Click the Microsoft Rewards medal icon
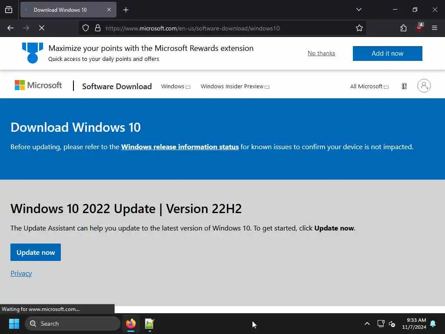This screenshot has height=334, width=445. coord(33,53)
